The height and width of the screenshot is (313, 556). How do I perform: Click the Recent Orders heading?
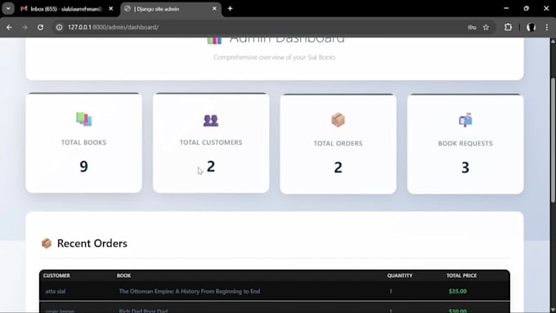[x=92, y=244]
